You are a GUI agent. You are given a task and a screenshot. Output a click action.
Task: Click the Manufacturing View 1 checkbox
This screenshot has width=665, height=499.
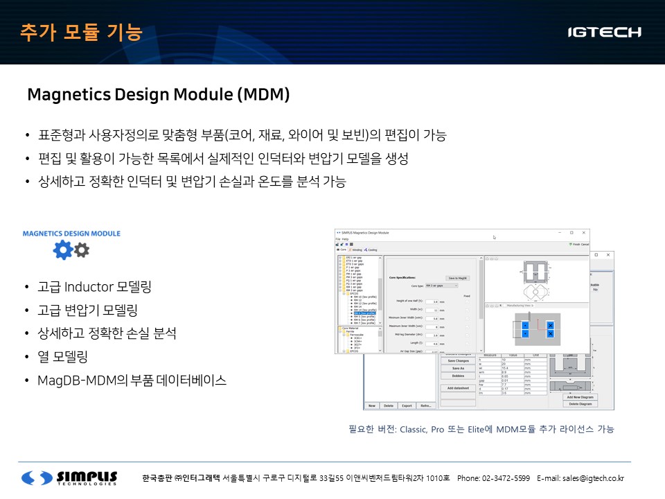[x=505, y=306]
